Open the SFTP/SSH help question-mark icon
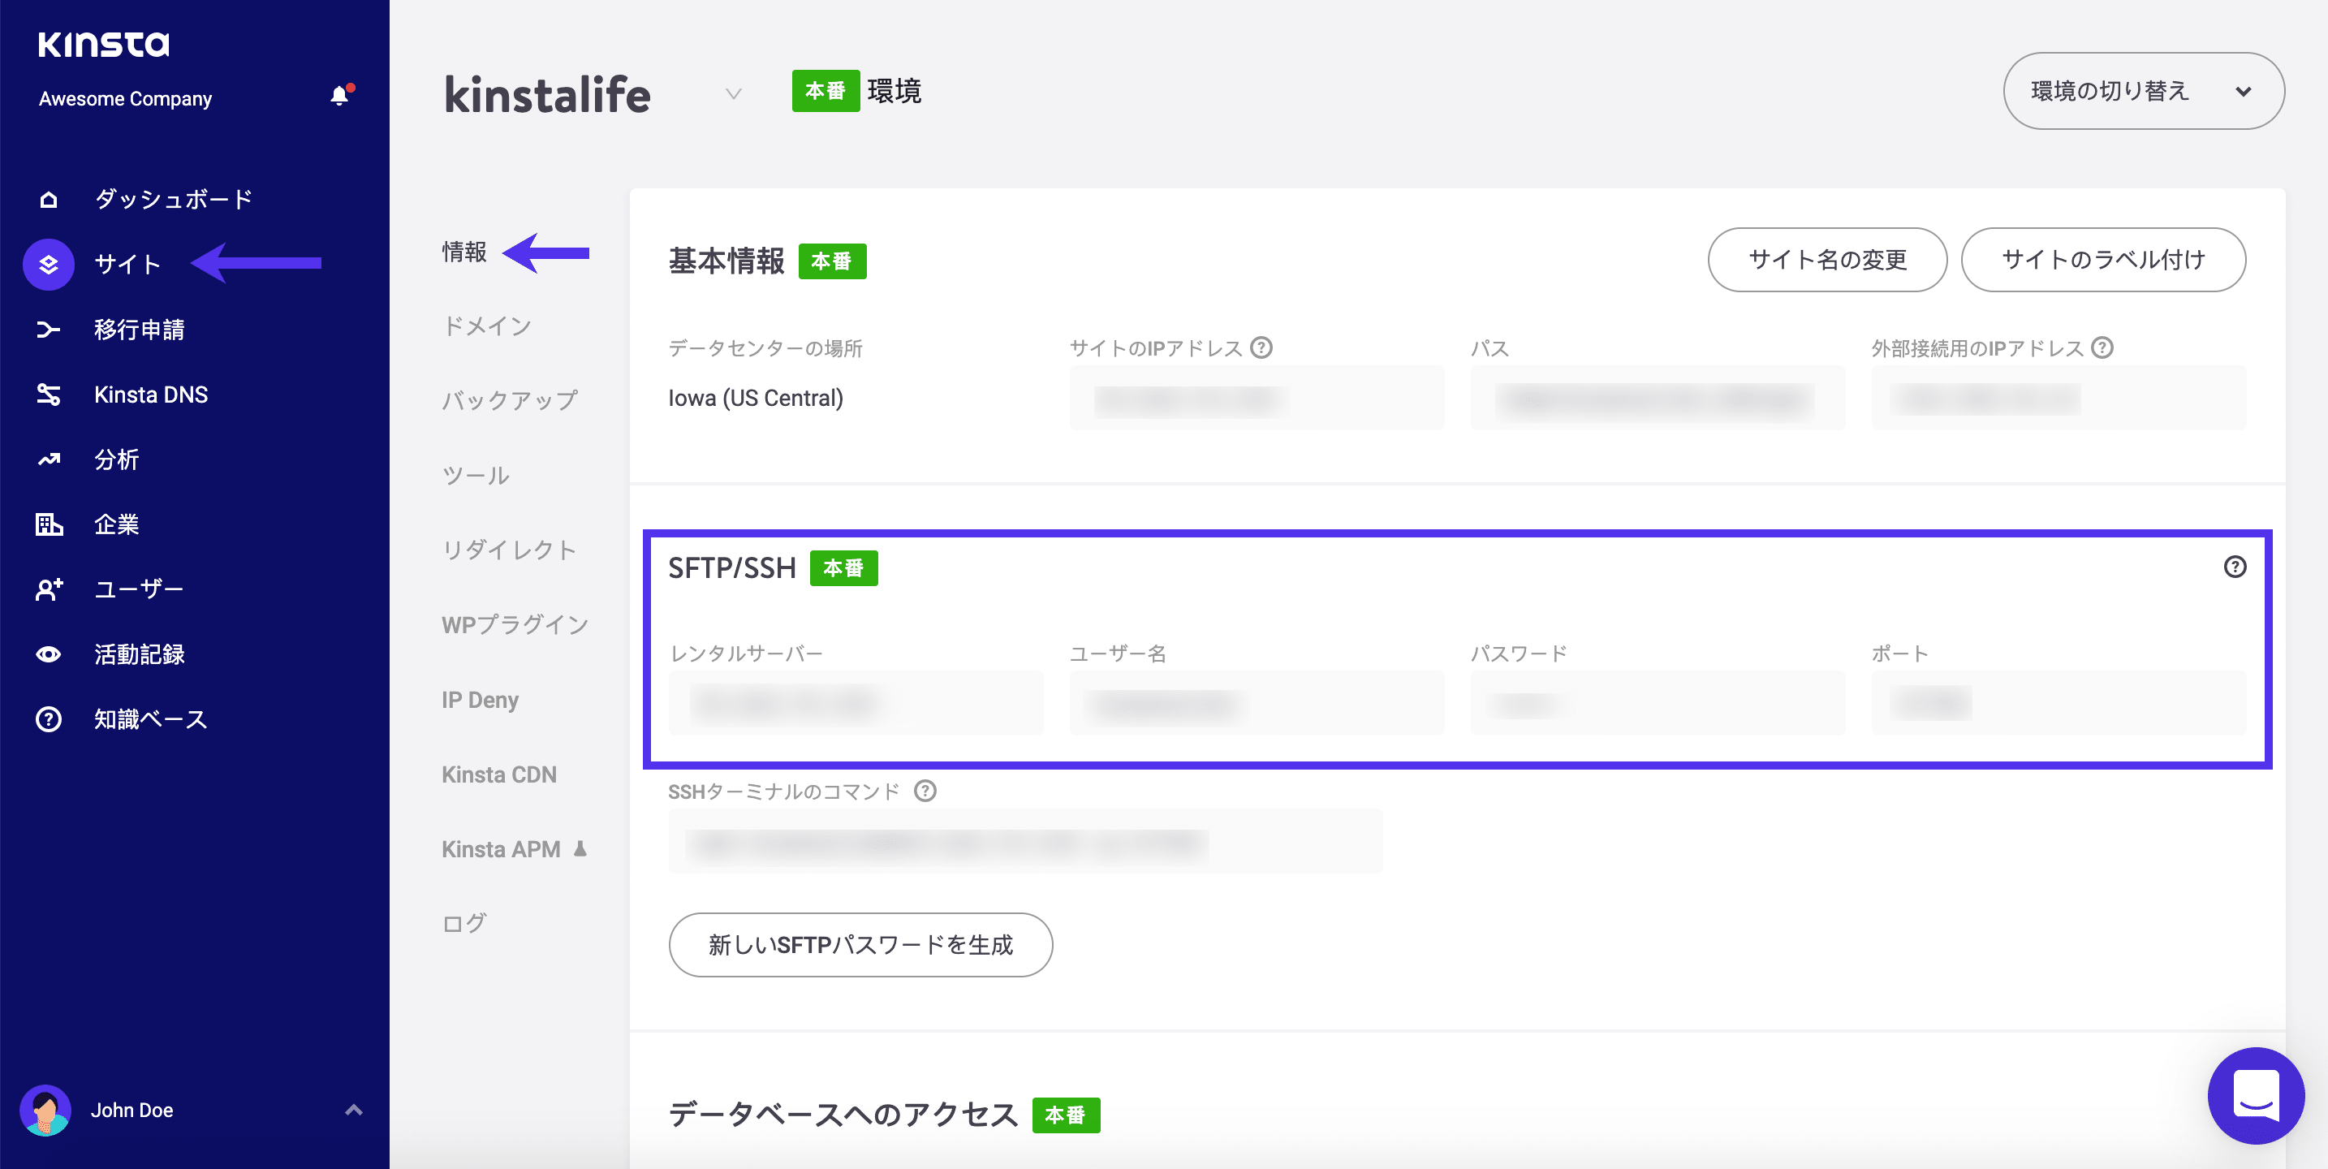Image resolution: width=2328 pixels, height=1169 pixels. (2235, 567)
